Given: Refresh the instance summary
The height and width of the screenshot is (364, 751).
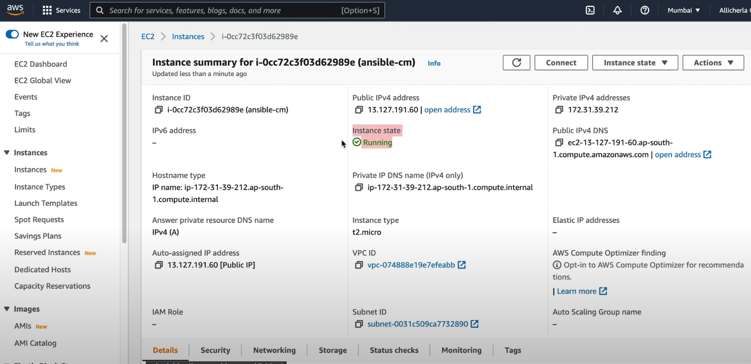Looking at the screenshot, I should 517,62.
